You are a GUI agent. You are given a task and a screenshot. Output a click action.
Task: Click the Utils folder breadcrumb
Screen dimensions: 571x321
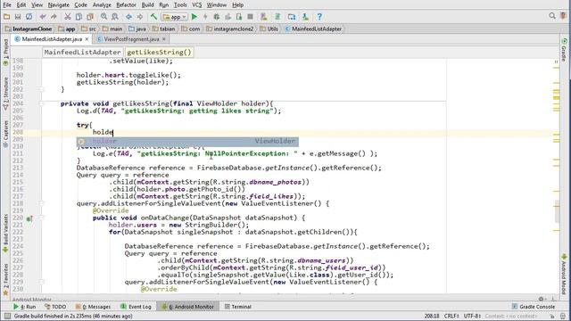pos(269,29)
